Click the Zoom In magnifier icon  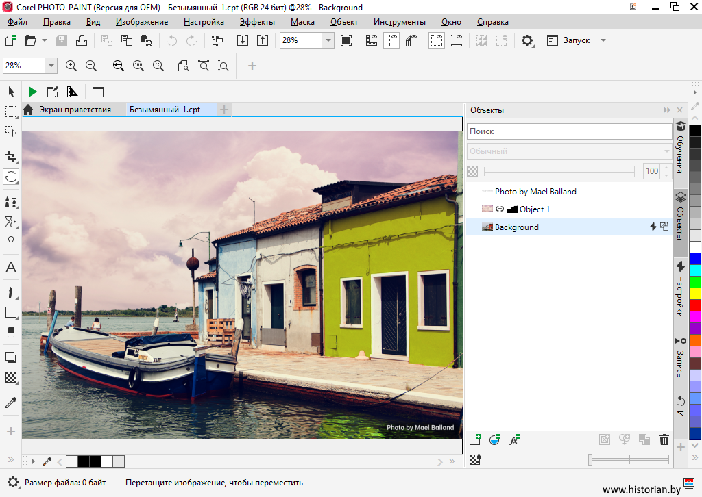71,66
